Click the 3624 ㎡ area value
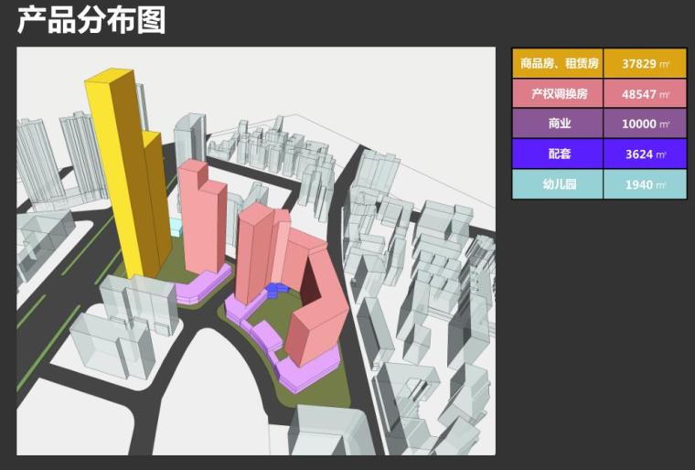The image size is (695, 470). click(645, 154)
